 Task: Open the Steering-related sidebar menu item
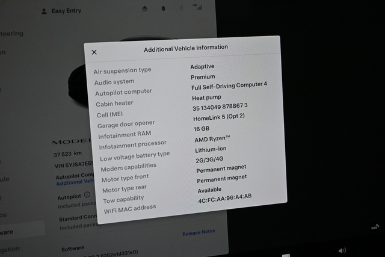pyautogui.click(x=12, y=33)
